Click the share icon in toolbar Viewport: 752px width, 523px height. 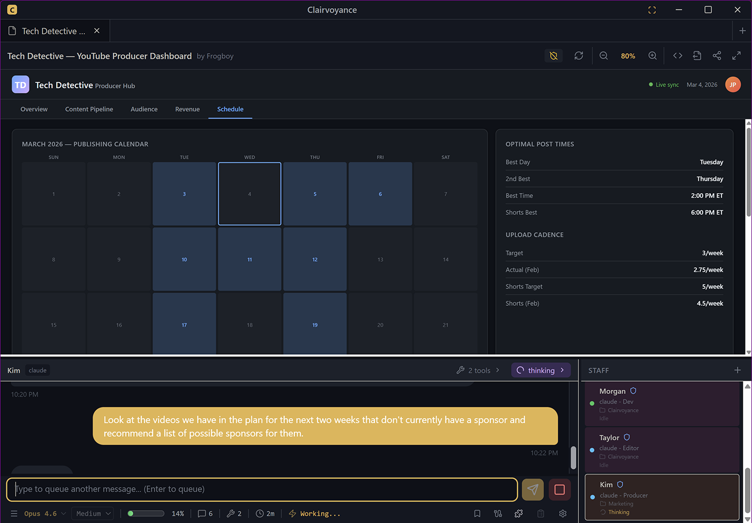click(x=717, y=56)
